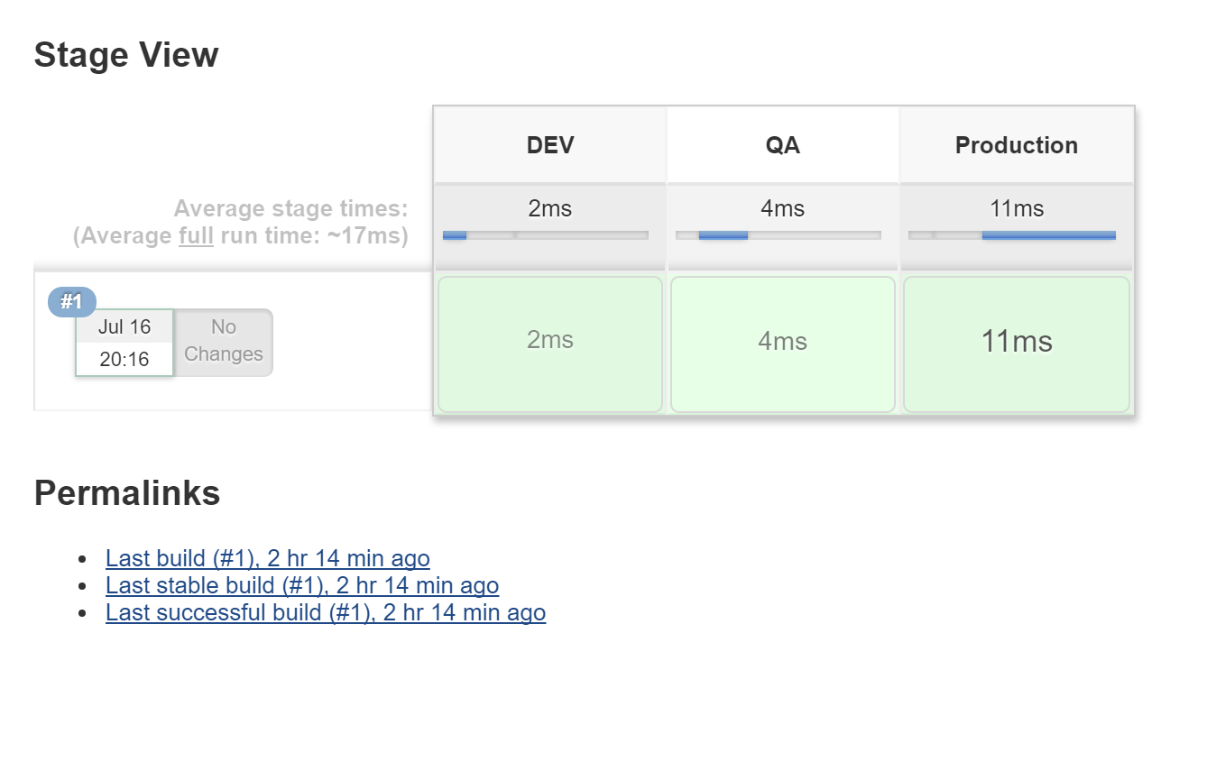Viewport: 1207px width, 780px height.
Task: Select the QA stage cell showing 4ms
Action: 782,344
